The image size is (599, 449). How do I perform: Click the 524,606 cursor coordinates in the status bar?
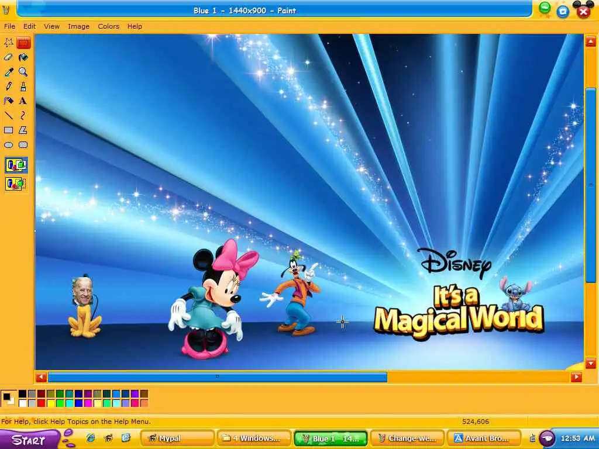point(475,422)
